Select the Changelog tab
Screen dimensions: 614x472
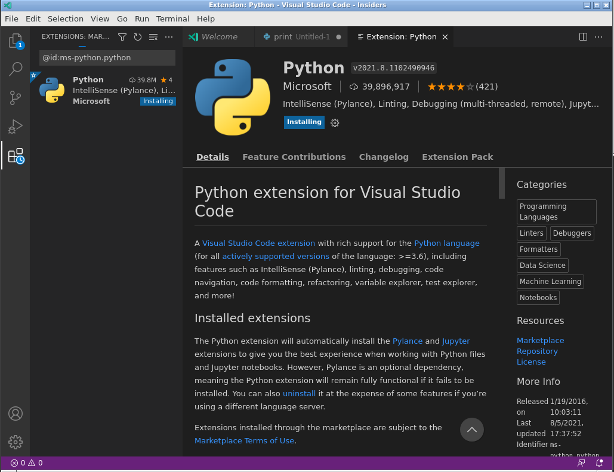click(x=384, y=157)
